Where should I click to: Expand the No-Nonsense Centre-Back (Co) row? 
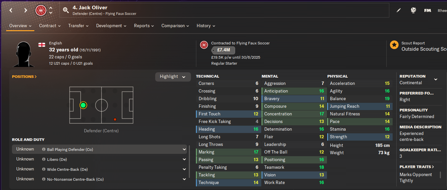pyautogui.click(x=184, y=179)
